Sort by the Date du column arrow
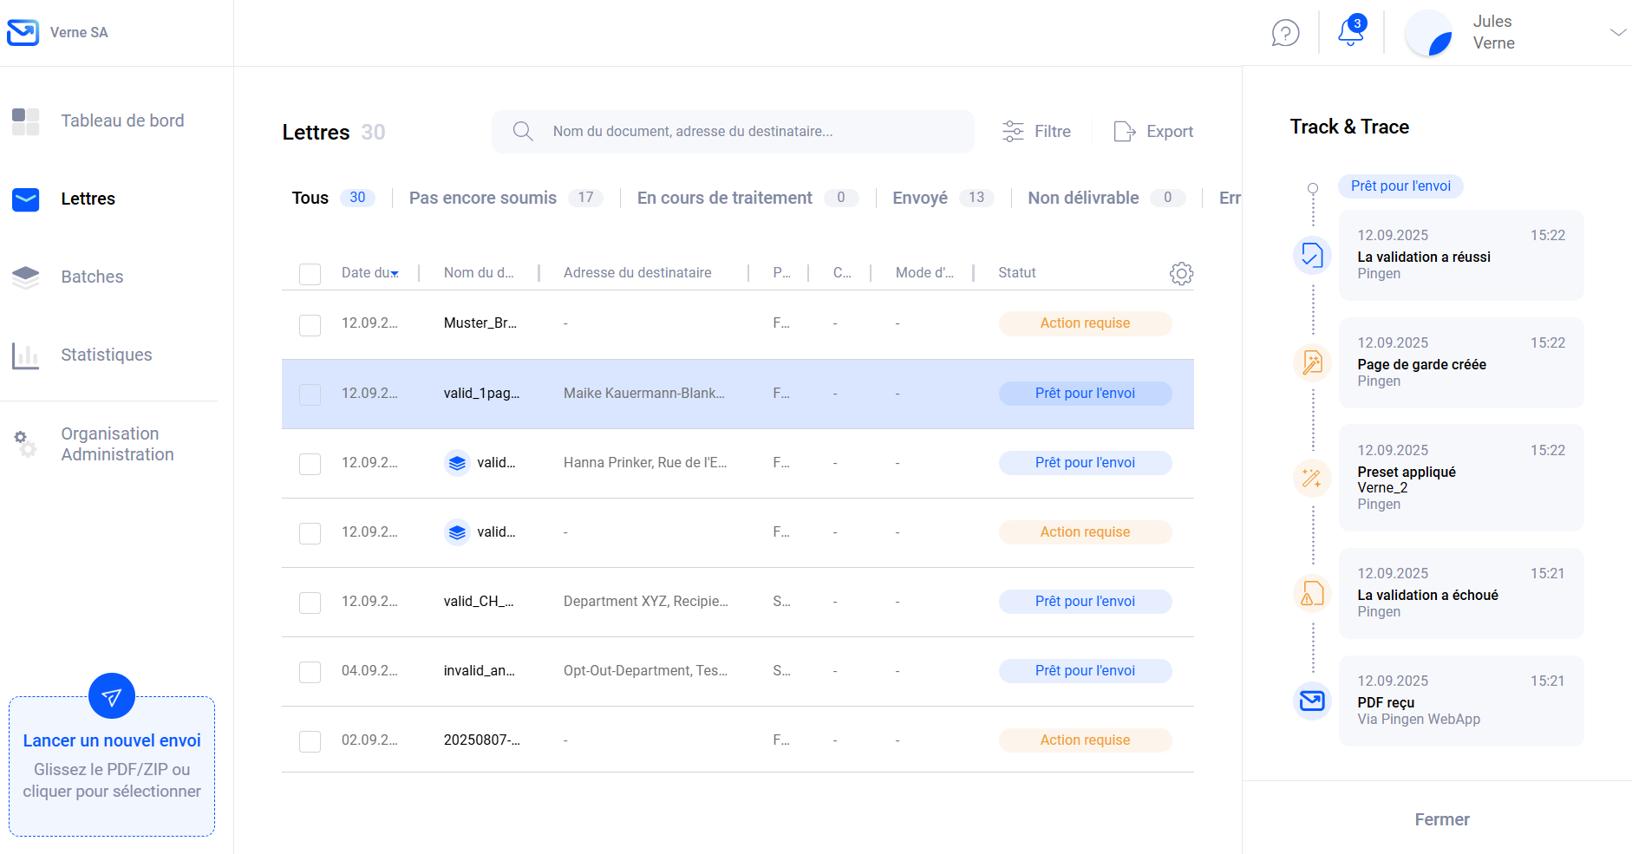1632x854 pixels. (x=395, y=274)
